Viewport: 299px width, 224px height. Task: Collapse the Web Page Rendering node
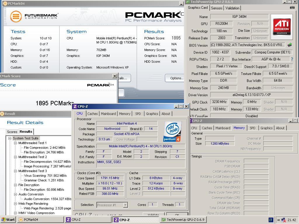[15, 204]
